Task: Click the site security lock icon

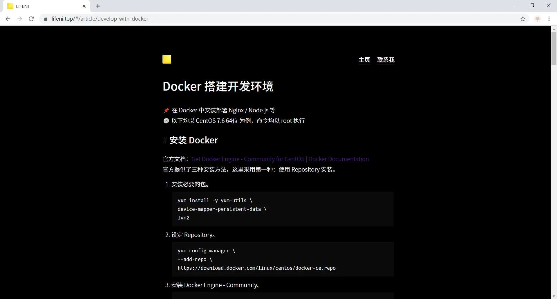Action: (45, 19)
